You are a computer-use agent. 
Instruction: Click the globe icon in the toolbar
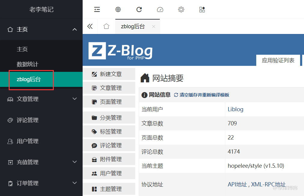tap(118, 9)
